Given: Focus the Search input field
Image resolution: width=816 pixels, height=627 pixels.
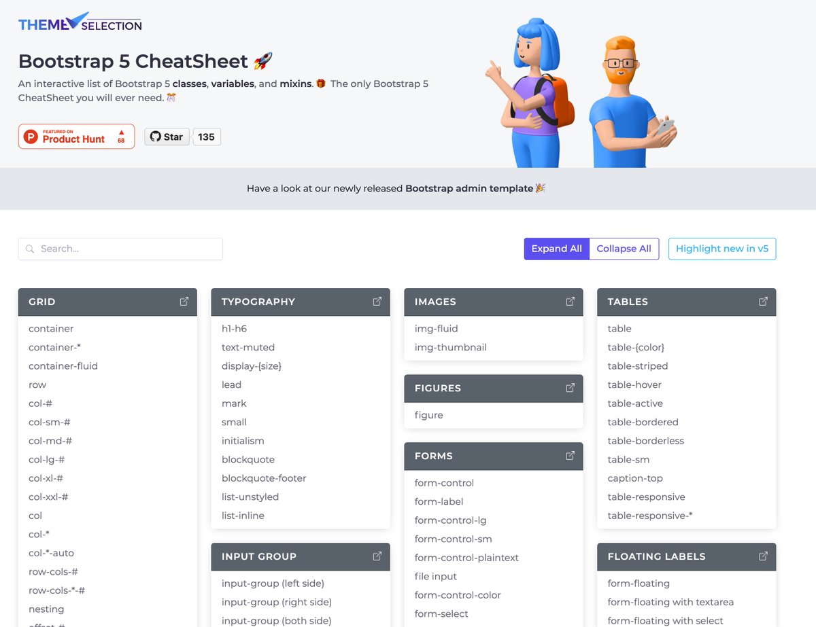Looking at the screenshot, I should tap(120, 249).
